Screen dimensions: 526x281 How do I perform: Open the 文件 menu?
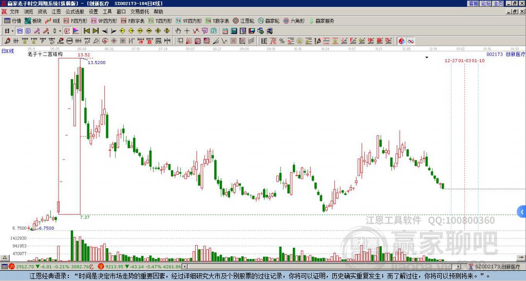(14, 12)
